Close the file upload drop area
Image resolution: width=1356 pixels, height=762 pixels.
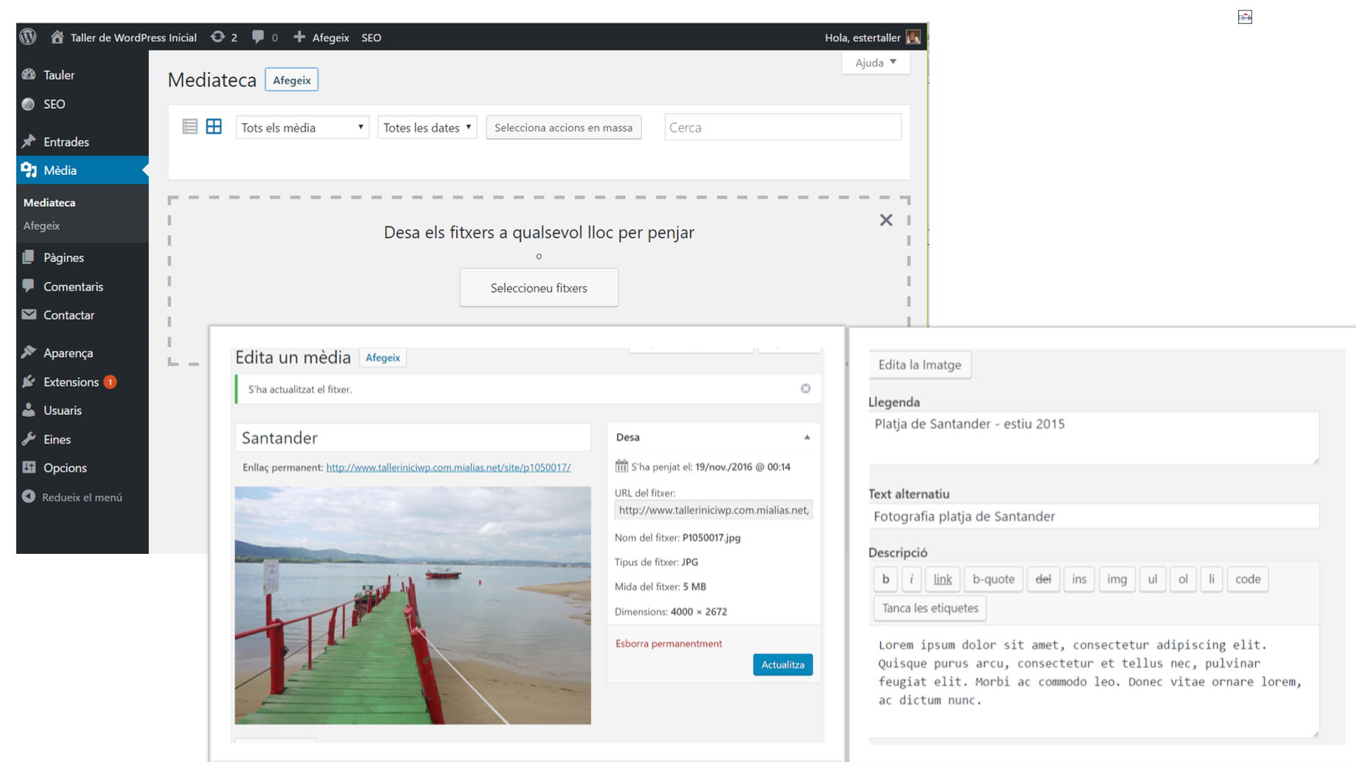click(x=886, y=220)
